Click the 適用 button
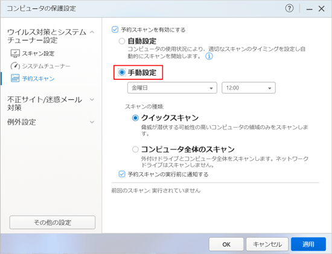The height and width of the screenshot is (254, 332). (308, 244)
